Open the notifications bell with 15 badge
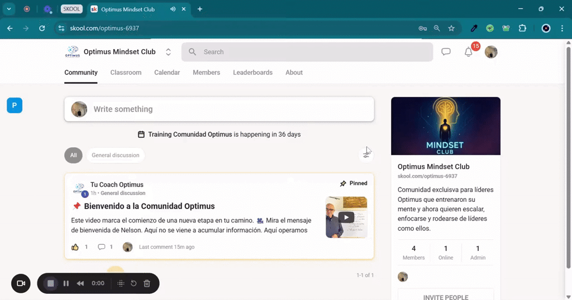Viewport: 572px width, 300px height. (469, 52)
